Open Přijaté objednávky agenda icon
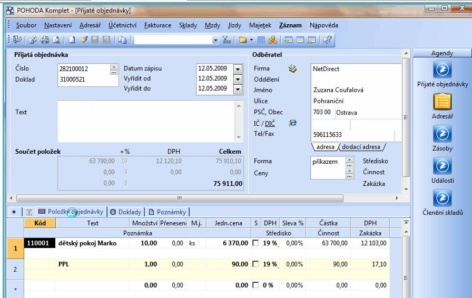472x298 pixels. [442, 69]
